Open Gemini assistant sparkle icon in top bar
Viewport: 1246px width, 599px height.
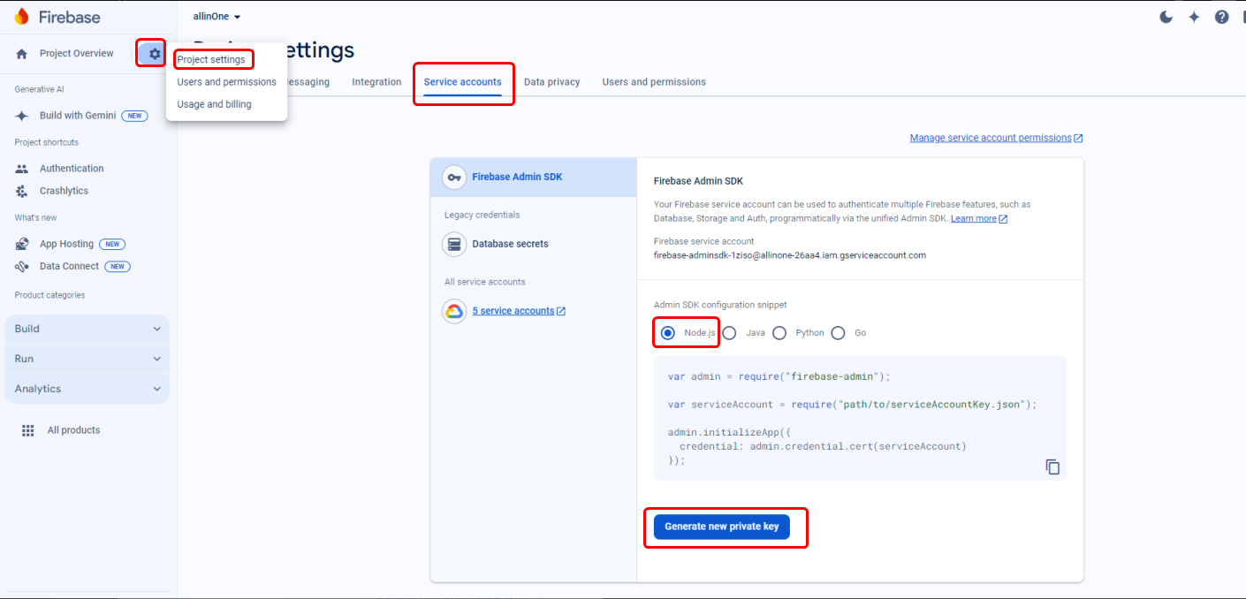[1194, 17]
